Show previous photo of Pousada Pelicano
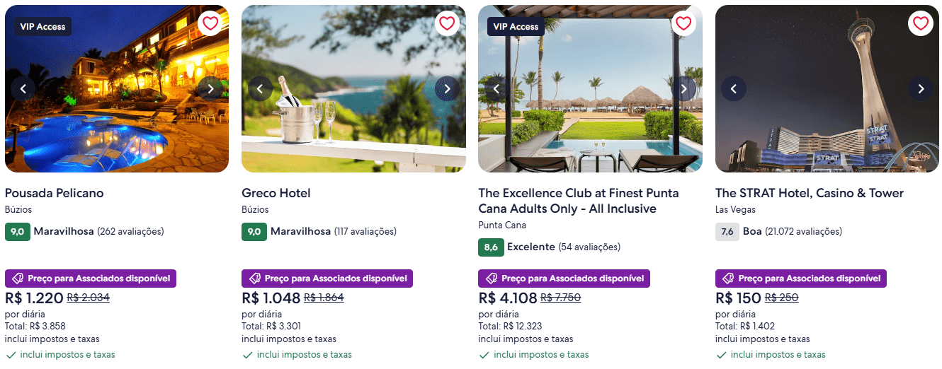 click(x=23, y=88)
